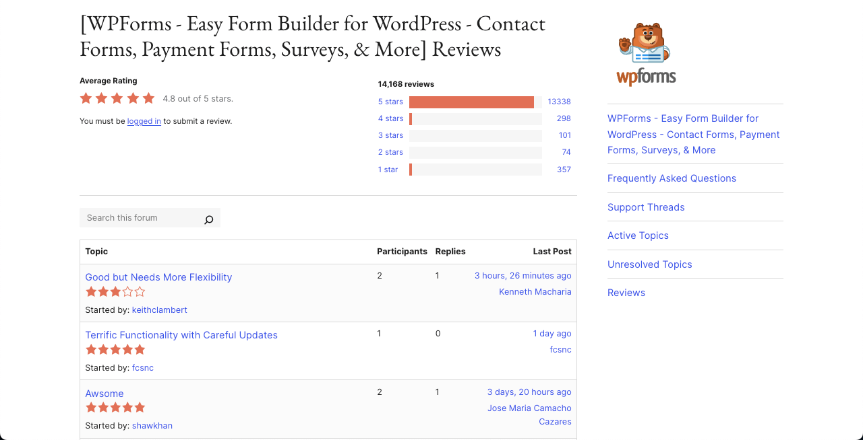Image resolution: width=863 pixels, height=440 pixels.
Task: Click the logged in link to sign in
Action: [144, 121]
